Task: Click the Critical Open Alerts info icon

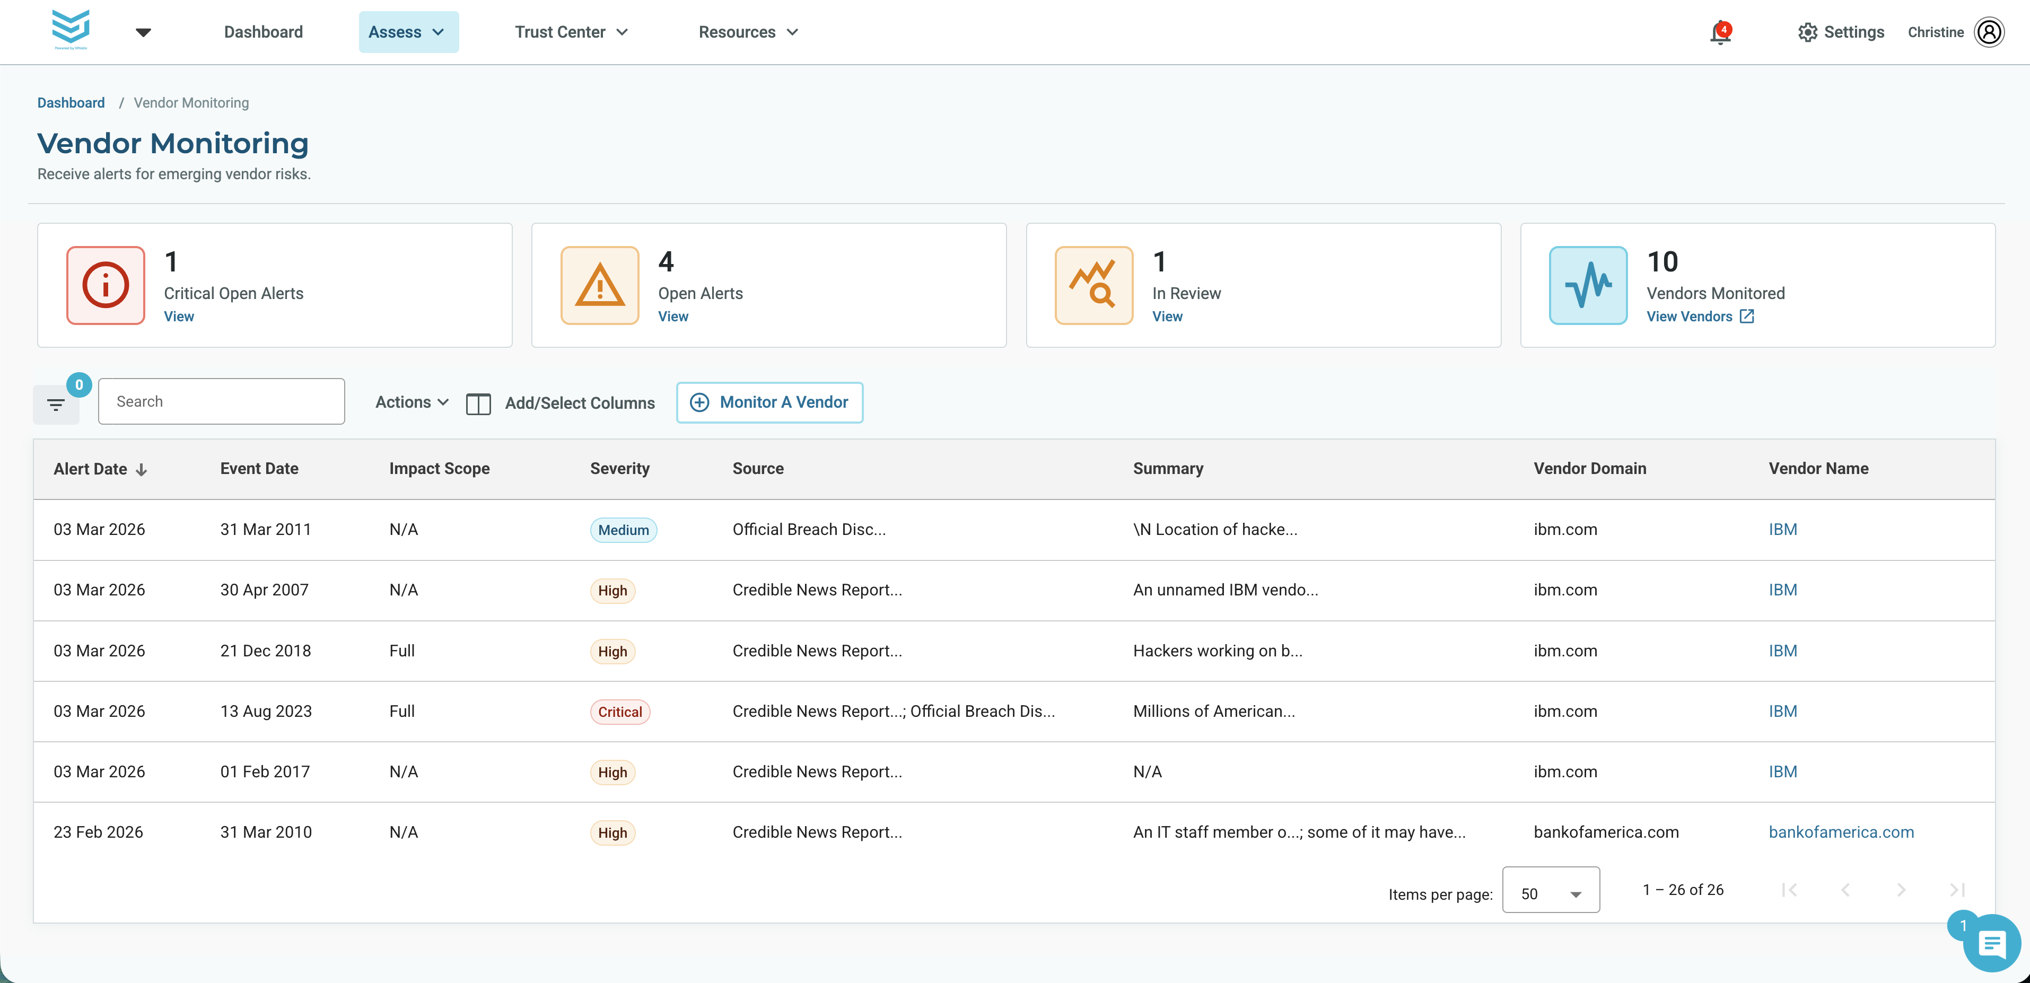Action: coord(106,285)
